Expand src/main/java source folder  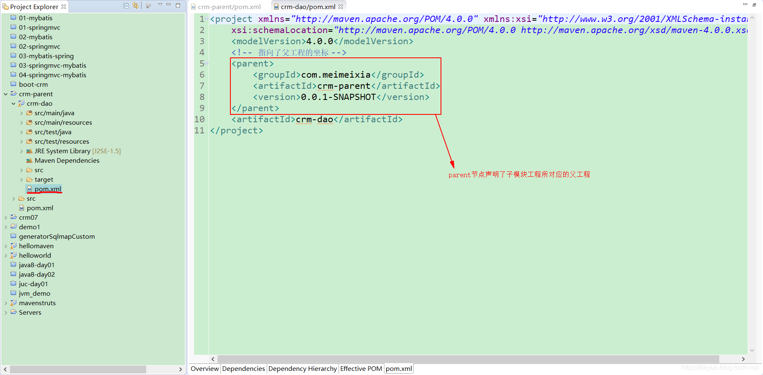(21, 113)
